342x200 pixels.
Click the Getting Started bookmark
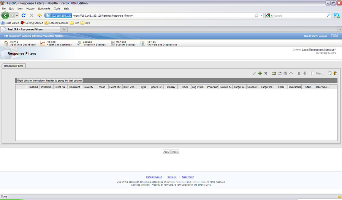point(32,23)
